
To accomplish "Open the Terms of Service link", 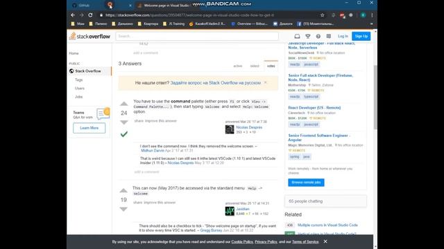I will click(305, 241).
